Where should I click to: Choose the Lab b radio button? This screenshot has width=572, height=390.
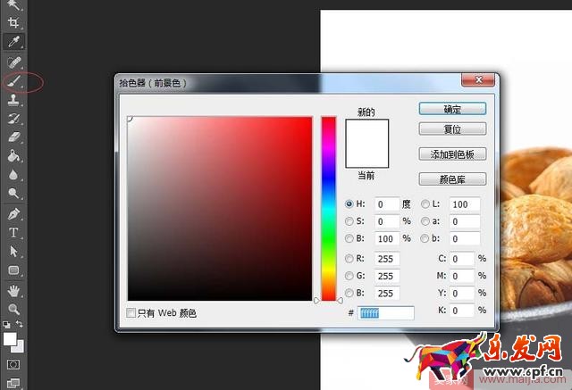click(425, 238)
